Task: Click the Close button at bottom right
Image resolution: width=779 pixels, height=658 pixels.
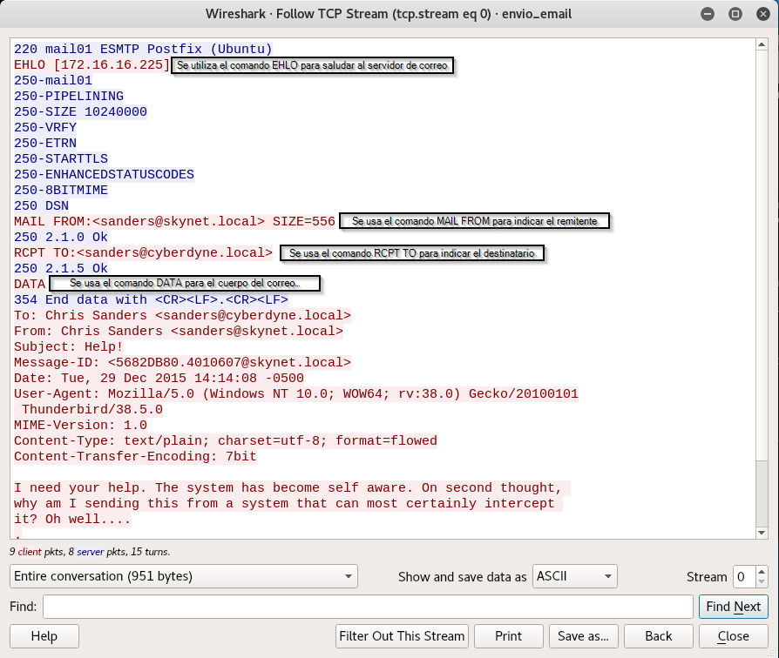Action: pos(733,636)
